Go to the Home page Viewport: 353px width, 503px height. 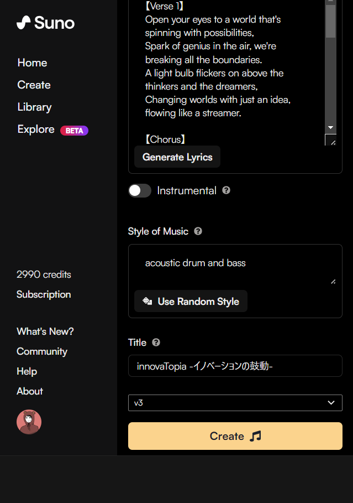(32, 63)
